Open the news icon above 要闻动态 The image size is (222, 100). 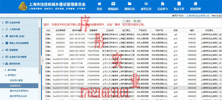click(113, 4)
